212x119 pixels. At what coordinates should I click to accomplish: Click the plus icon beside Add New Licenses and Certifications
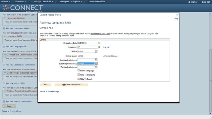point(4,65)
